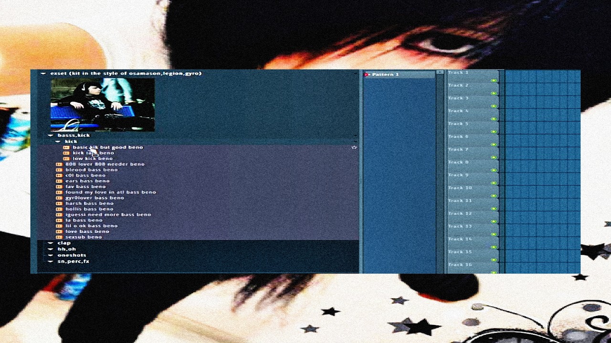Image resolution: width=611 pixels, height=343 pixels.
Task: Mute Track 2 with its green light
Action: click(x=494, y=93)
